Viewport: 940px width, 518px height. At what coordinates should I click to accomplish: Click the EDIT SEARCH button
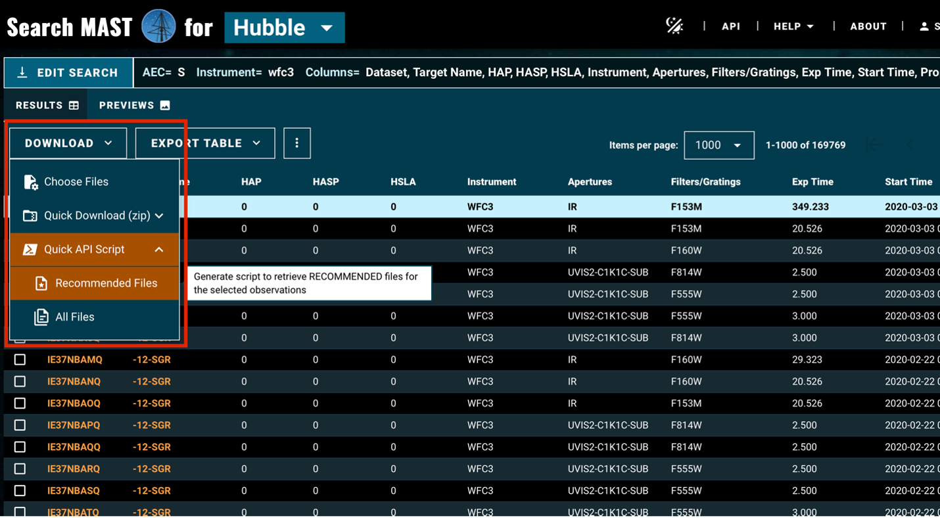click(68, 72)
